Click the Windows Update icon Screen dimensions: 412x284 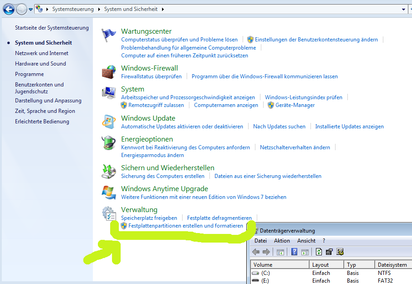coord(108,122)
